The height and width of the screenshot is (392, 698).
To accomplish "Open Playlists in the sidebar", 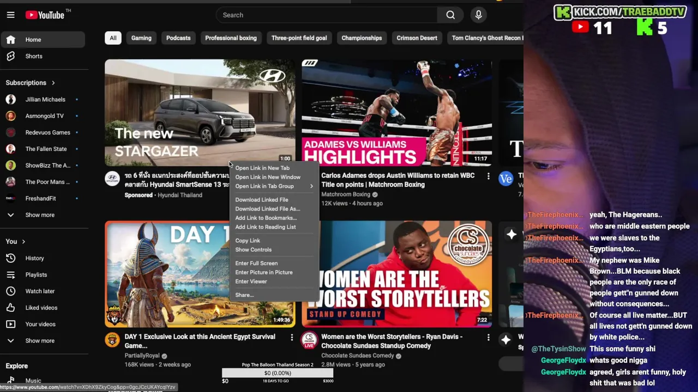I will tap(43, 274).
